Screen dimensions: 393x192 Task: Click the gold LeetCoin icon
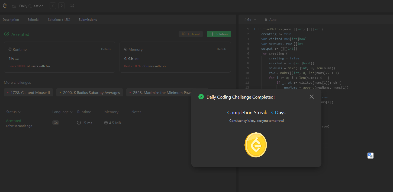point(256,145)
